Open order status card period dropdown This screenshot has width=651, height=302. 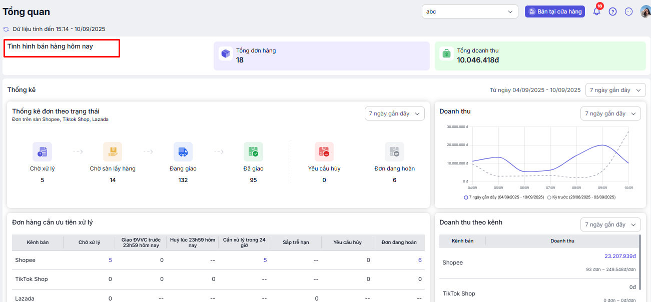click(395, 113)
